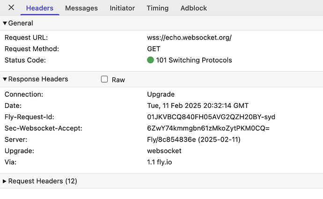Click the green status code indicator
Image resolution: width=323 pixels, height=199 pixels.
[x=150, y=60]
